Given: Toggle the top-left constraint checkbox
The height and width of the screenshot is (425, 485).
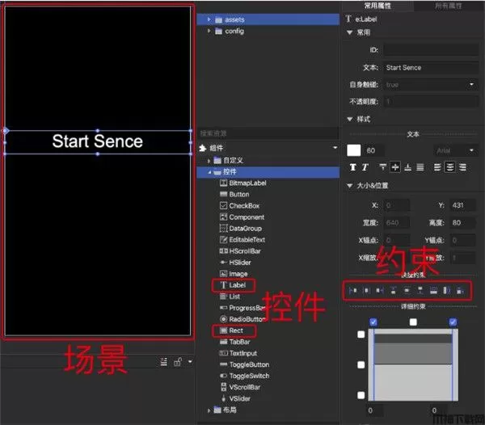Looking at the screenshot, I should (373, 323).
